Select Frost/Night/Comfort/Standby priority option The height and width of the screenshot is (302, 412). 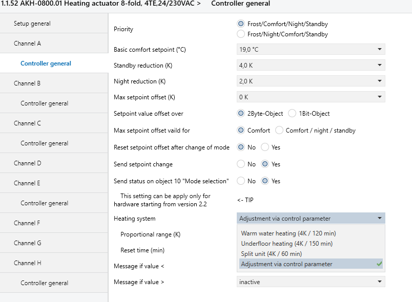241,34
